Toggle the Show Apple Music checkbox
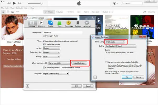 [44, 36]
